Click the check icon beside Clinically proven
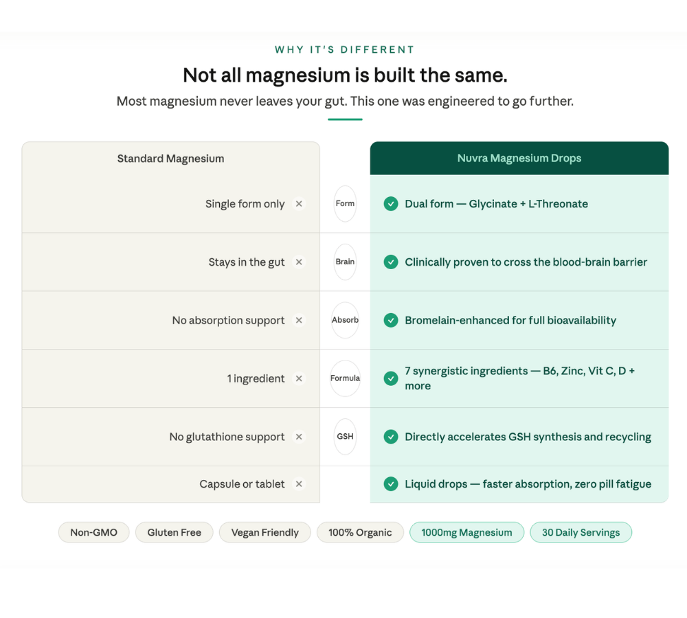The width and height of the screenshot is (687, 618). (391, 262)
